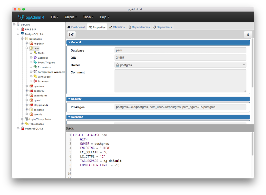Click the Servers group icon
This screenshot has height=195, width=266.
(18, 24)
